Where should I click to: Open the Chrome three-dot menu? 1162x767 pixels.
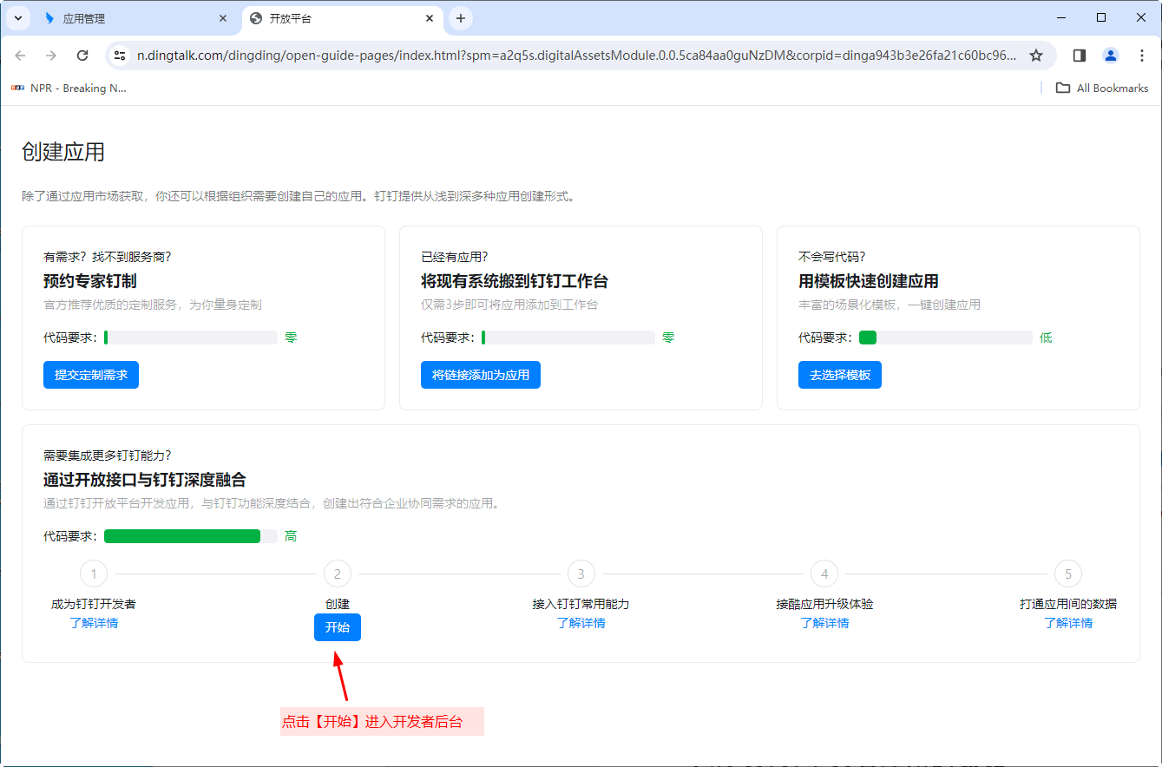click(x=1142, y=56)
